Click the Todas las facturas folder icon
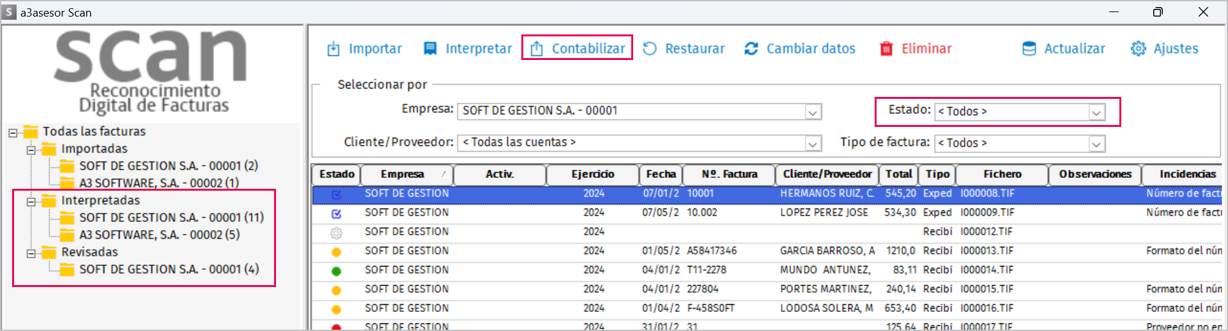 pos(31,132)
